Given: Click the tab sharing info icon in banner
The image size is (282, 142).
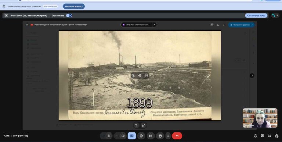Looking at the screenshot, I should tap(4, 6).
